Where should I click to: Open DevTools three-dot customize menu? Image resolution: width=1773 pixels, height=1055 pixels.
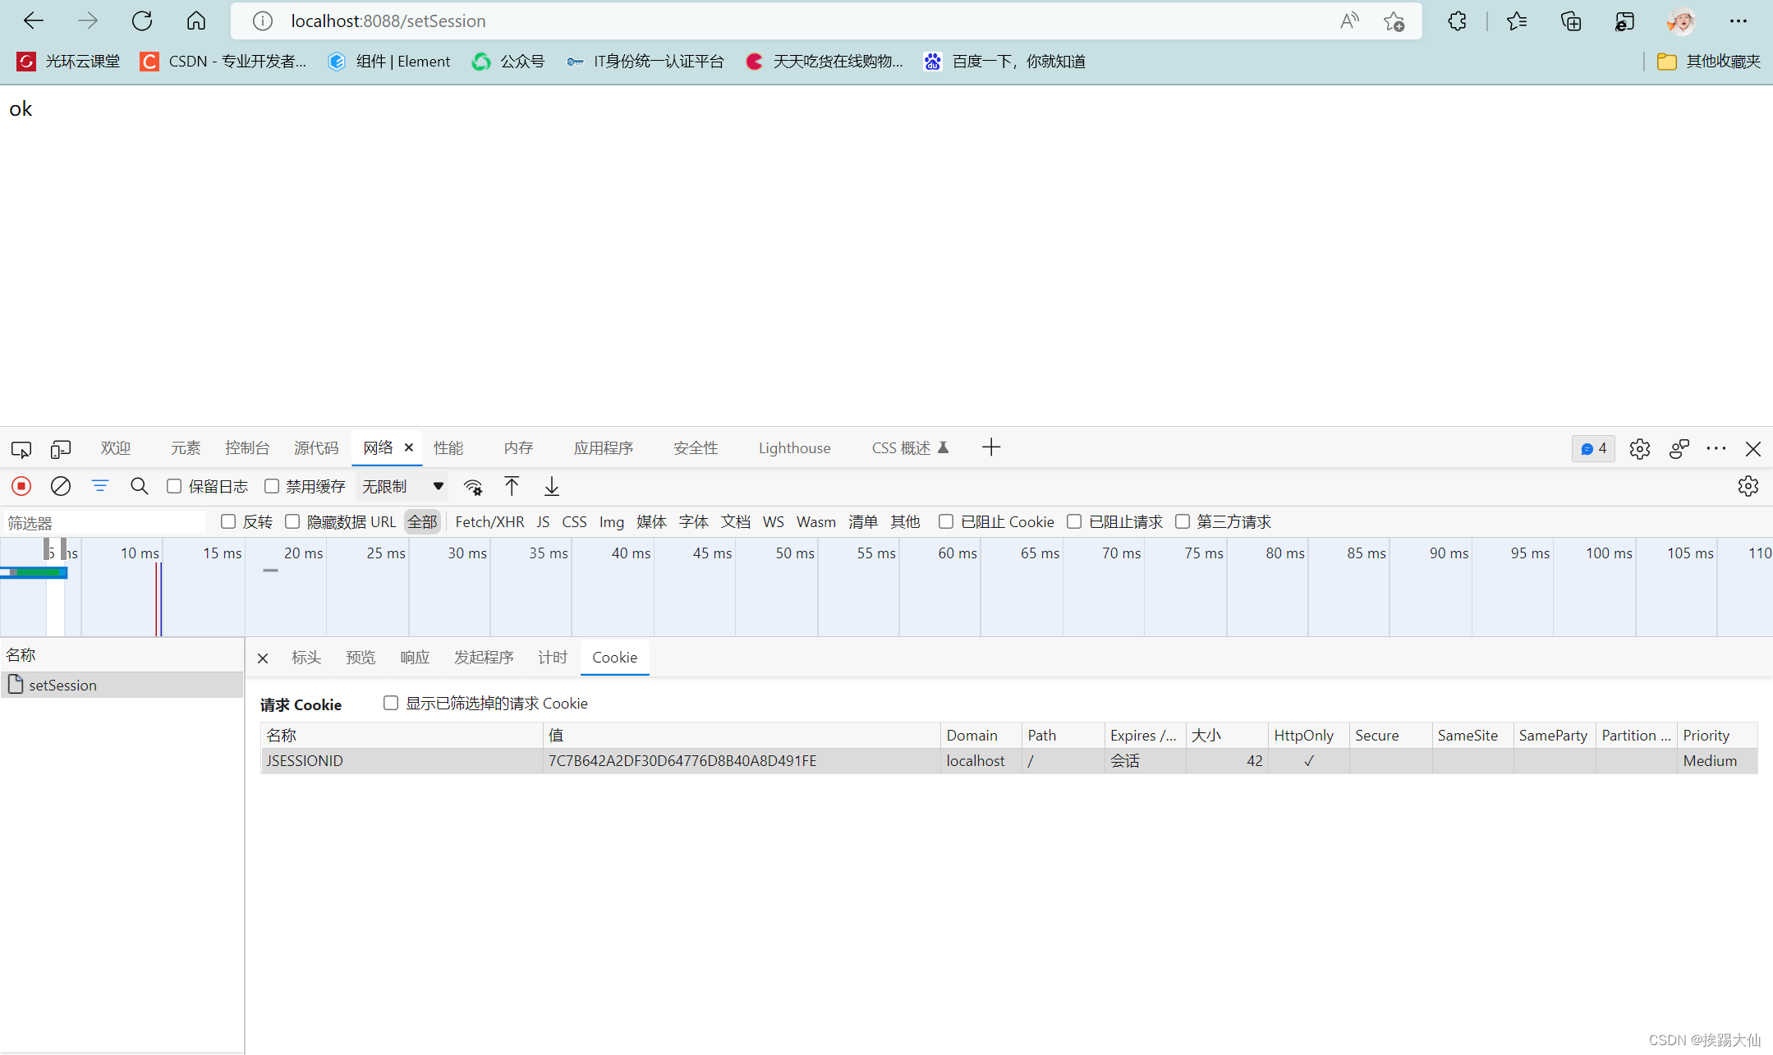[1716, 448]
